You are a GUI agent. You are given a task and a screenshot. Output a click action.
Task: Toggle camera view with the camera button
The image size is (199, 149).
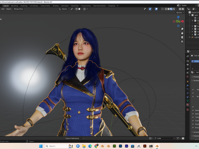coord(182,37)
